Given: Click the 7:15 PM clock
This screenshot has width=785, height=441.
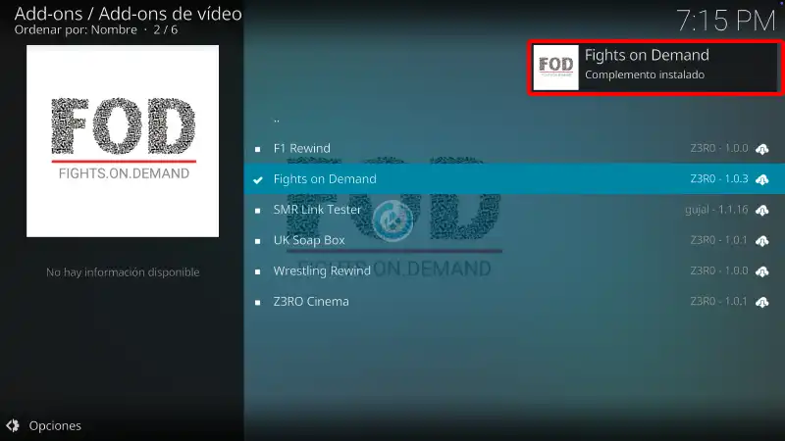Looking at the screenshot, I should click(x=726, y=21).
